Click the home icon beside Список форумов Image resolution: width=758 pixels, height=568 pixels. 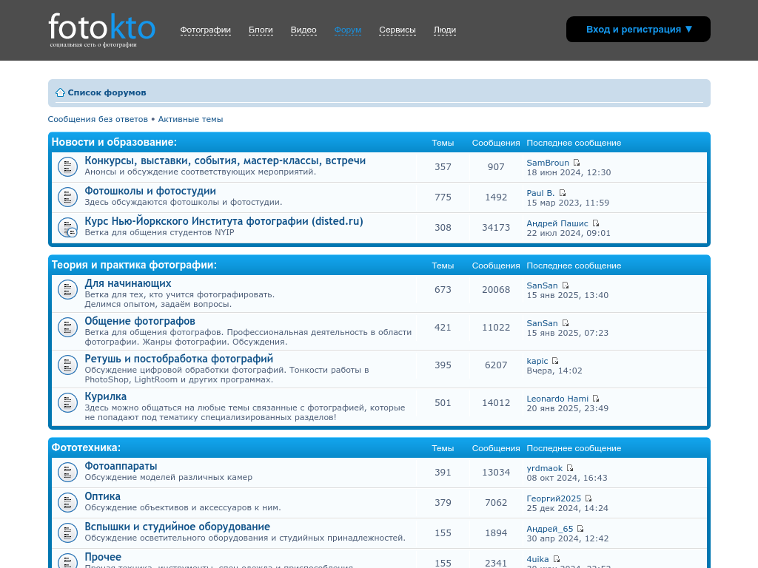coord(60,92)
